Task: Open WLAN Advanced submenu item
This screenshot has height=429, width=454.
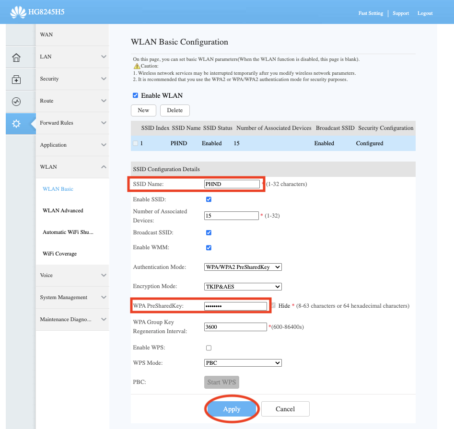Action: (63, 210)
